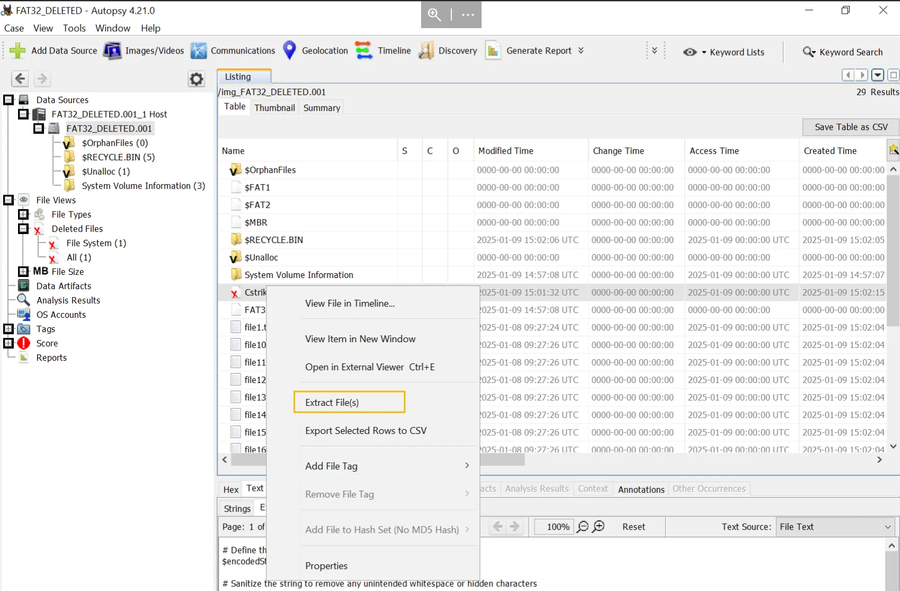Viewport: 900px width, 591px height.
Task: Maximize the listing pane window icon
Action: pos(894,75)
